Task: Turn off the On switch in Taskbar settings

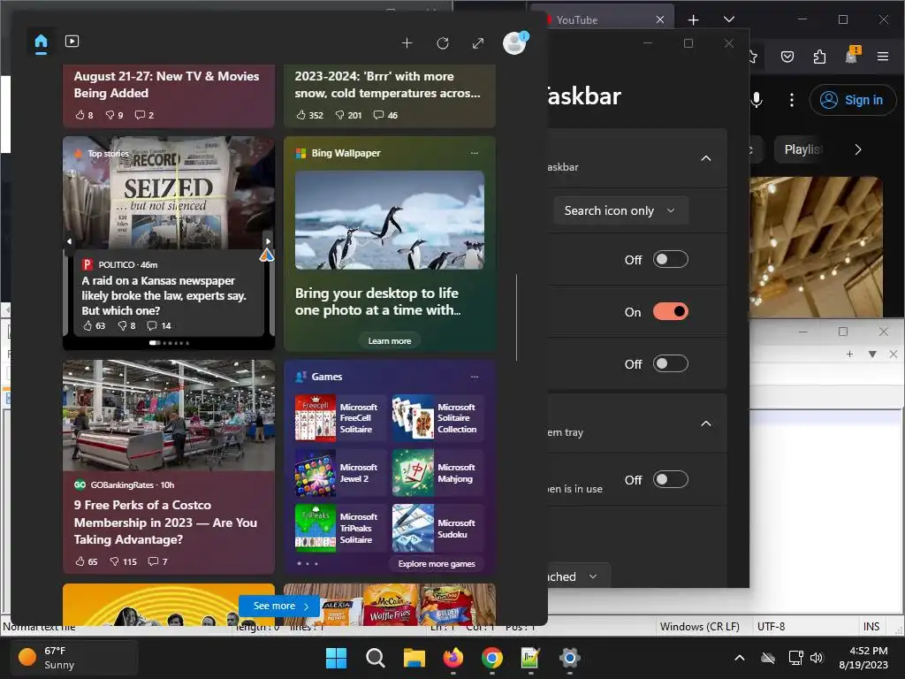Action: (x=670, y=312)
